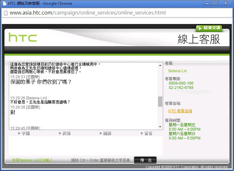Click agent name Selena Lin

177,71
